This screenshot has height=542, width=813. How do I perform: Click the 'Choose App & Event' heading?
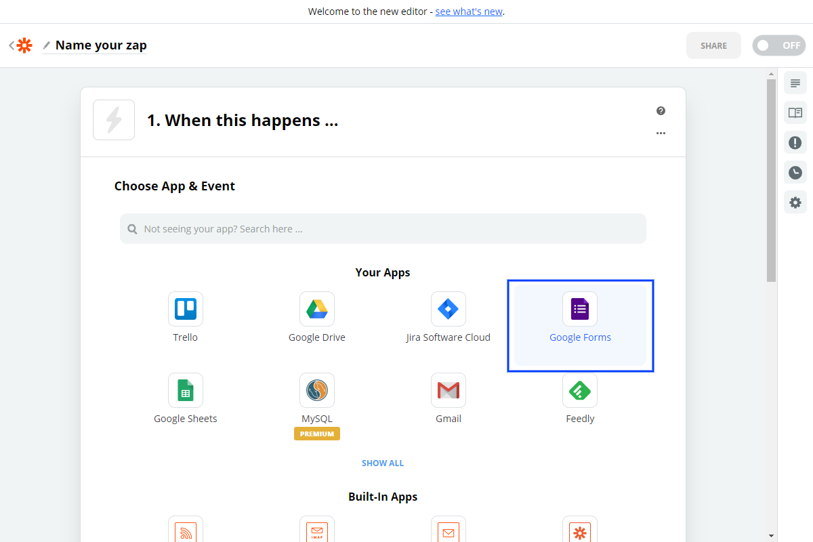click(175, 186)
